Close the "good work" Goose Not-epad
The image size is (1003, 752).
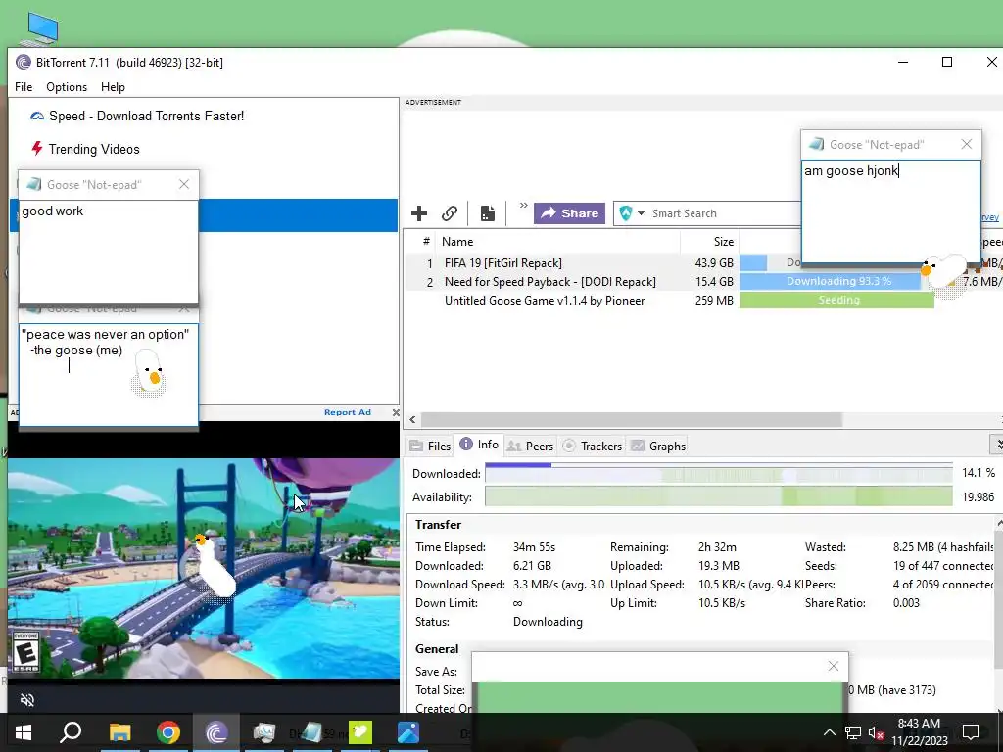[184, 184]
